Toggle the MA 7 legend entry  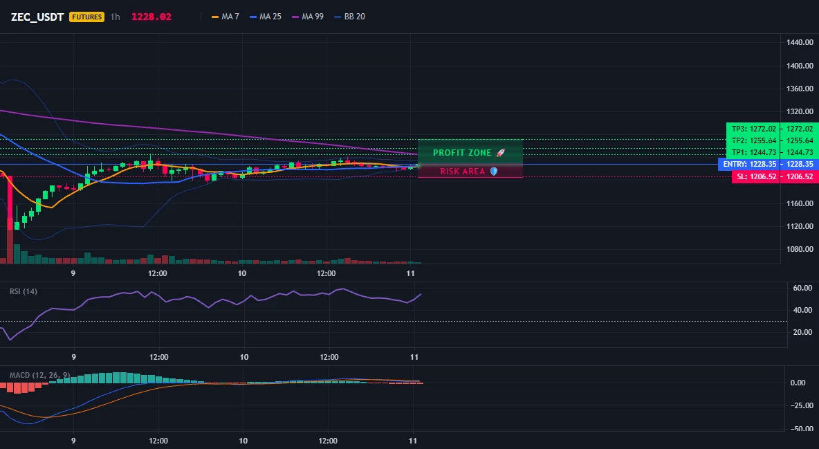click(225, 17)
